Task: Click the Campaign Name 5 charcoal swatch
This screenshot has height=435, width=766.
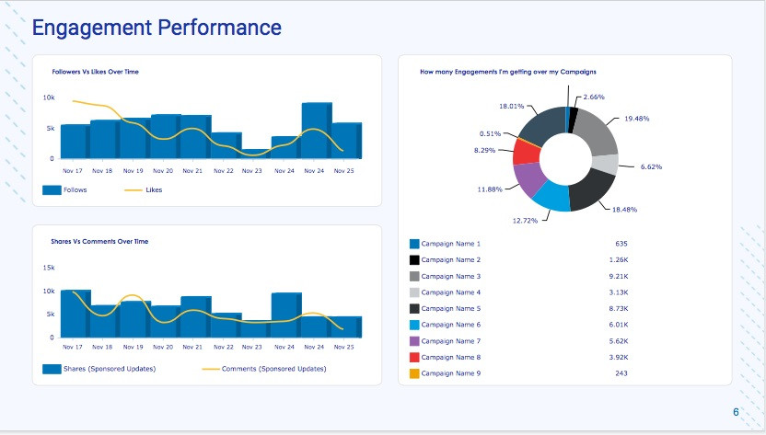Action: coord(414,309)
